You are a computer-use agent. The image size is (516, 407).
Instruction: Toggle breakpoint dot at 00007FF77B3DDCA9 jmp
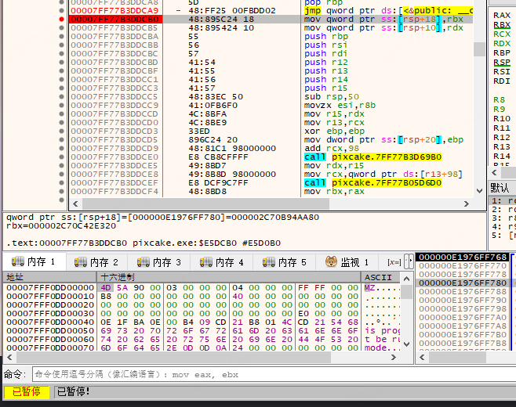click(61, 10)
